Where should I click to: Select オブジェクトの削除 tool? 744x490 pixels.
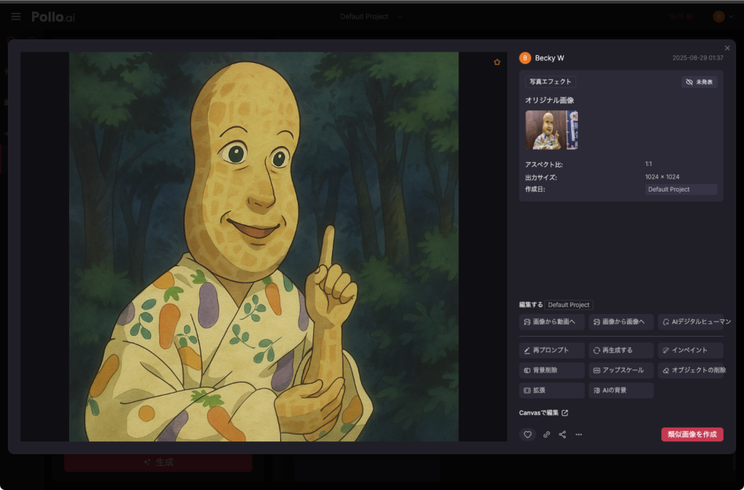pyautogui.click(x=691, y=370)
